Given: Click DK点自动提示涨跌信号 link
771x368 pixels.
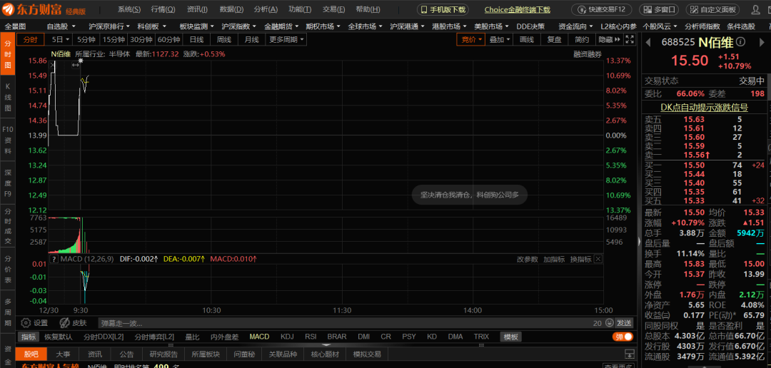Looking at the screenshot, I should (x=704, y=108).
